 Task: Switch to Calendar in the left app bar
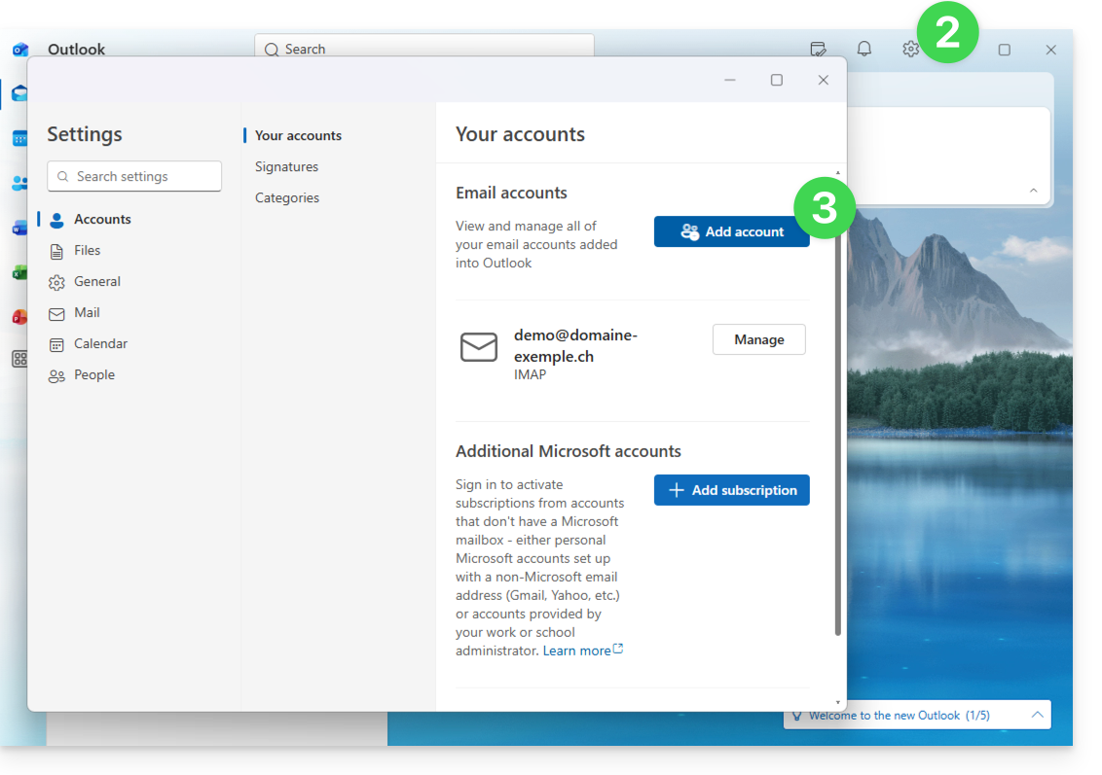[19, 138]
